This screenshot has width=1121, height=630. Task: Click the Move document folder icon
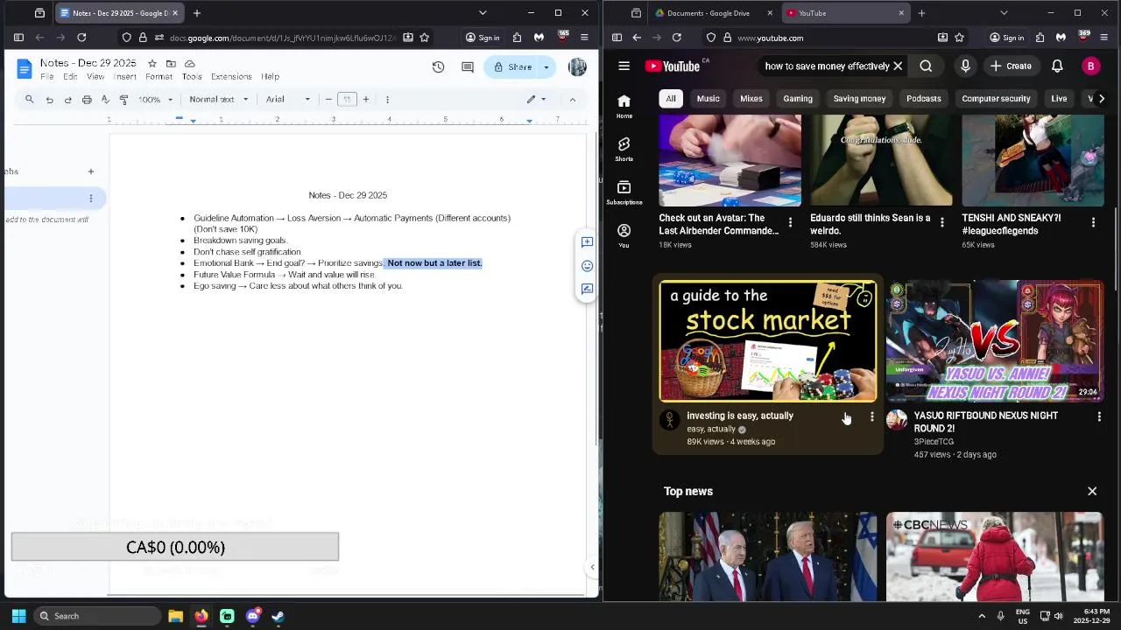coord(171,64)
